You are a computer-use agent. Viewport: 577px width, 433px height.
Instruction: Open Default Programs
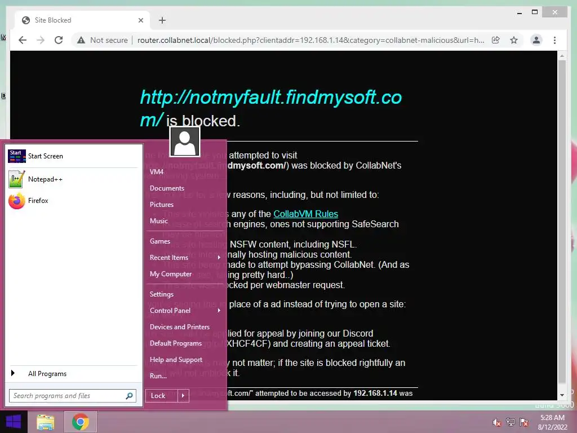176,343
